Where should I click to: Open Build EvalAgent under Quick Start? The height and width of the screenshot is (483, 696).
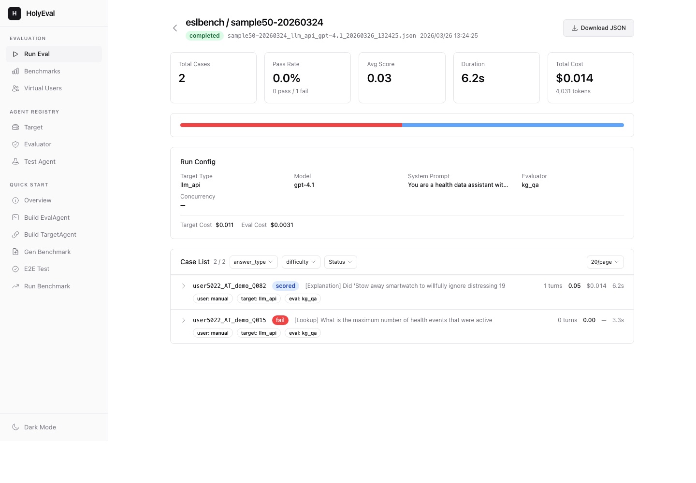54,218
